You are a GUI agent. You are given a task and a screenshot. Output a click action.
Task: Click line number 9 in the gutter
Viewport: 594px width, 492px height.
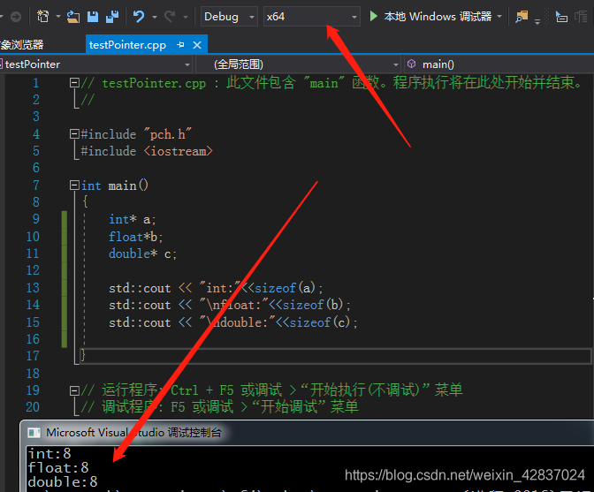tap(36, 219)
